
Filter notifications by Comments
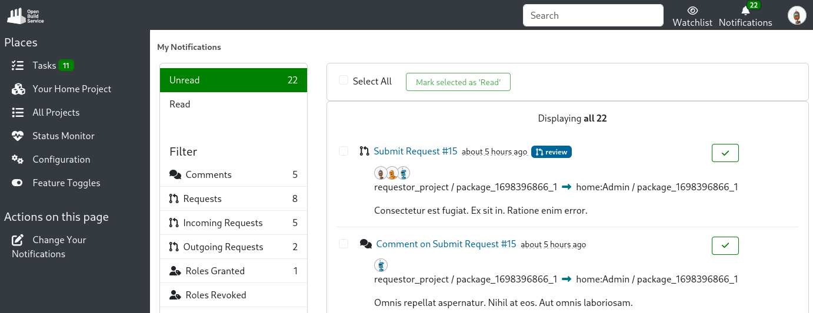point(208,175)
